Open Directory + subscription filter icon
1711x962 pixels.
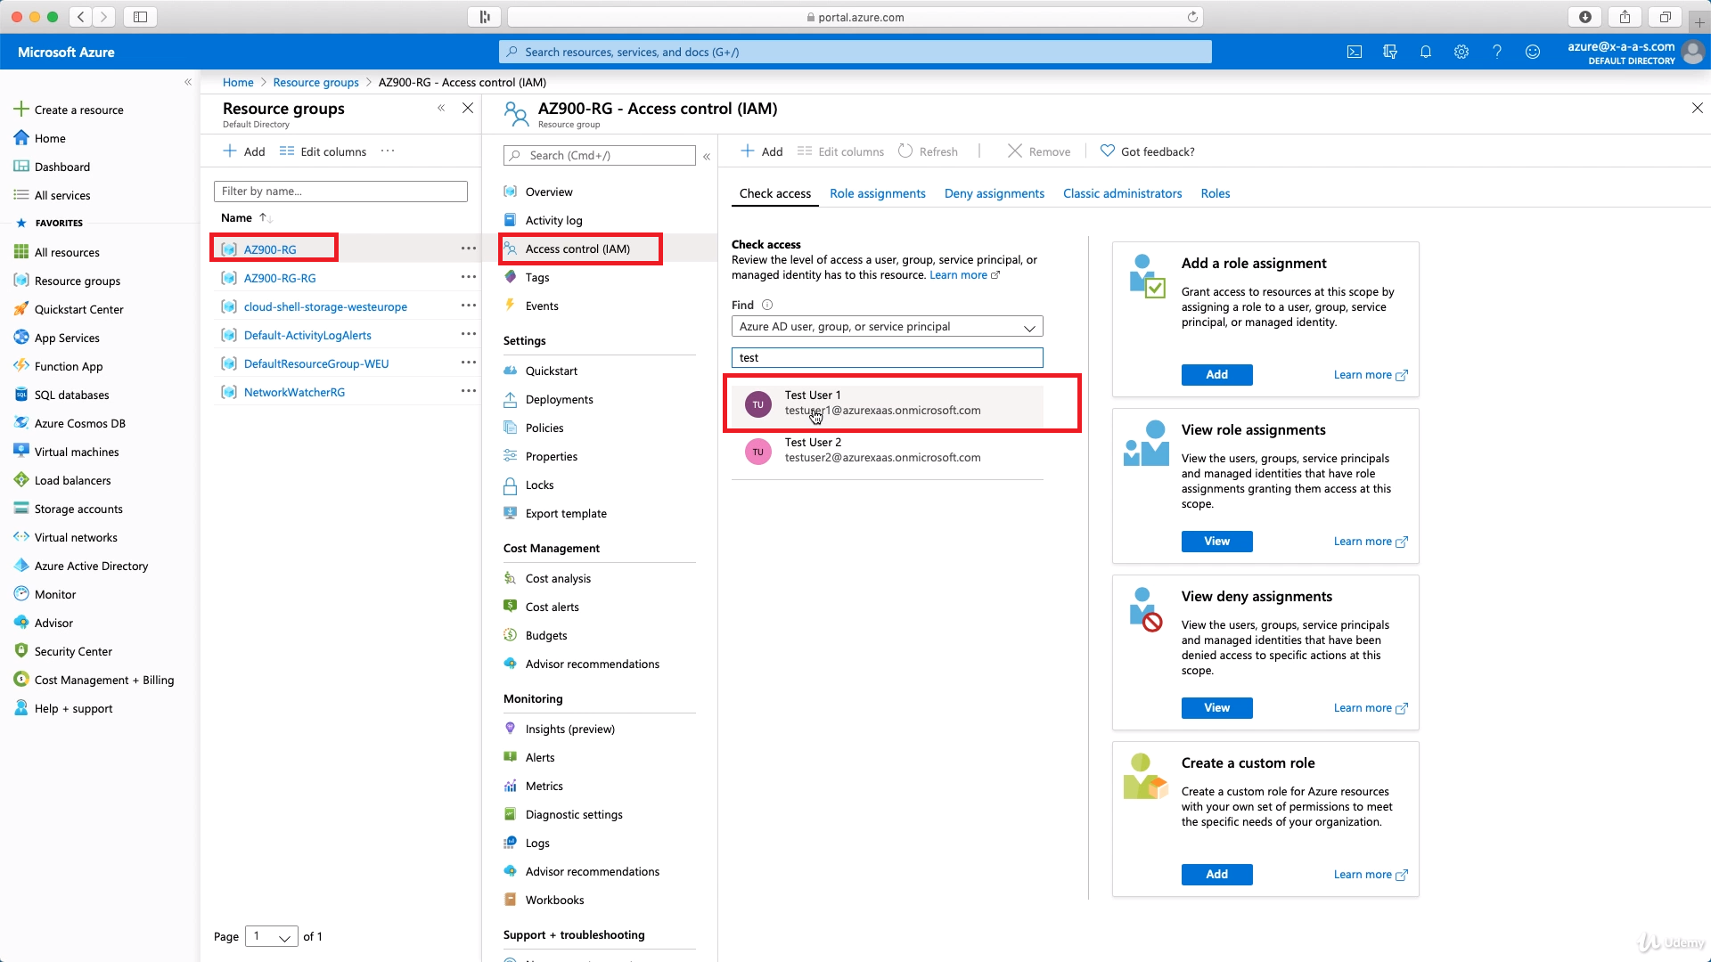(1389, 52)
